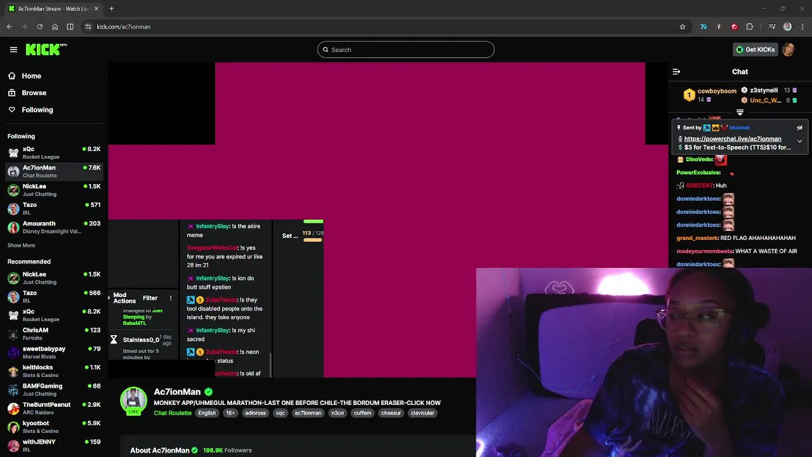Image resolution: width=812 pixels, height=457 pixels.
Task: Go back using the browser back arrow
Action: [x=10, y=27]
